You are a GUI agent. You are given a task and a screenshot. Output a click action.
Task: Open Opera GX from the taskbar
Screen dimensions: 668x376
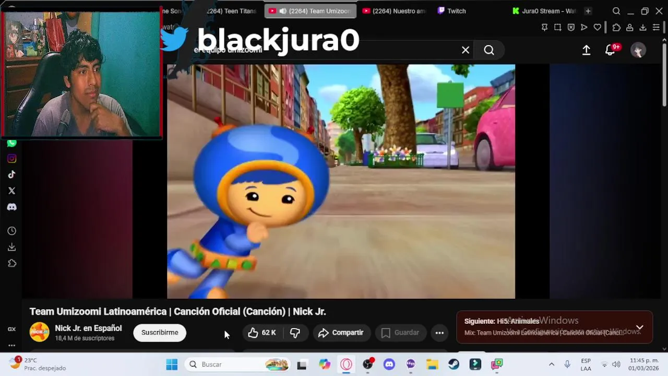pos(347,365)
